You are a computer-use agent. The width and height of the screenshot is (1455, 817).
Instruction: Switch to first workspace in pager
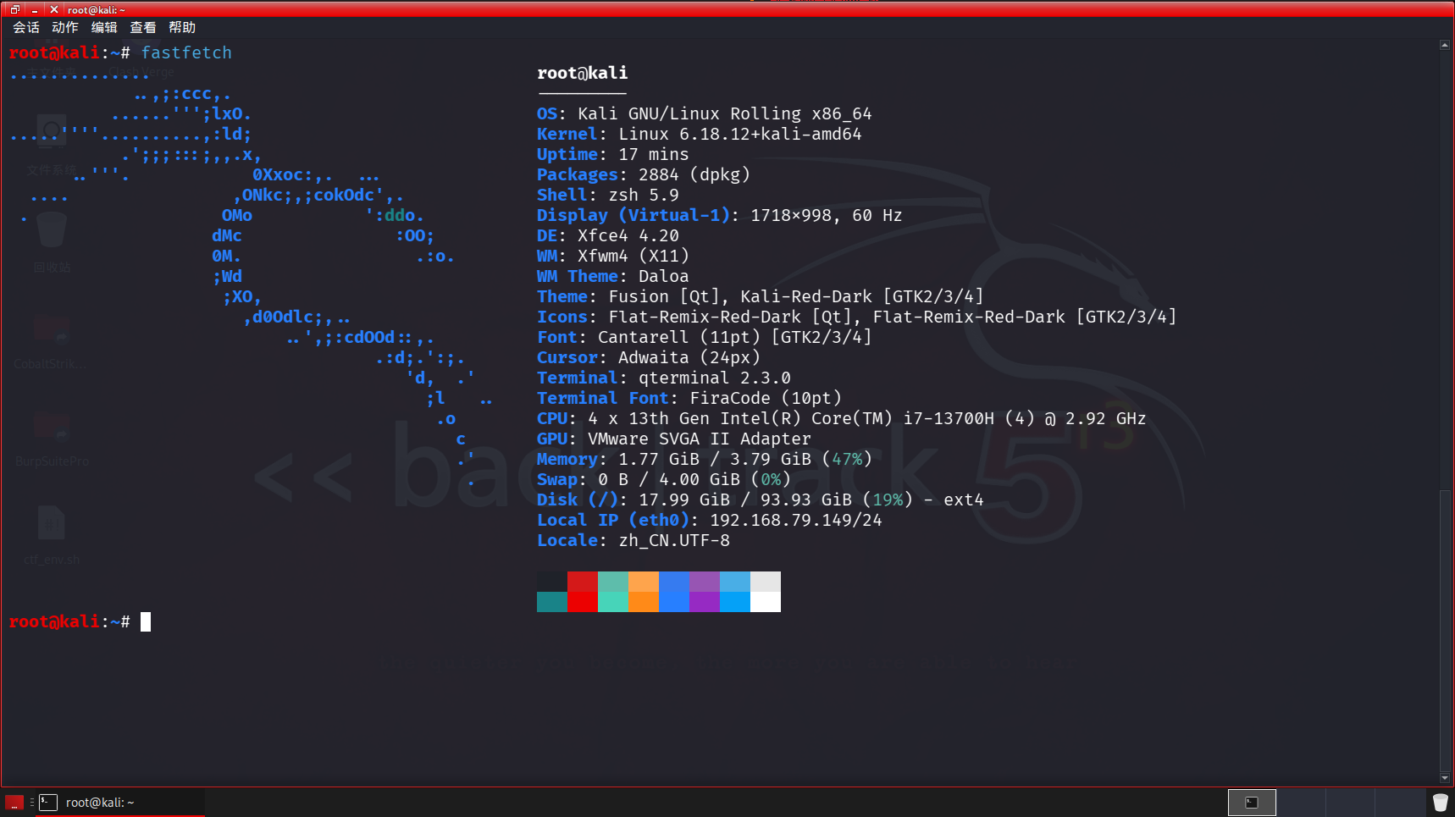click(x=1252, y=802)
